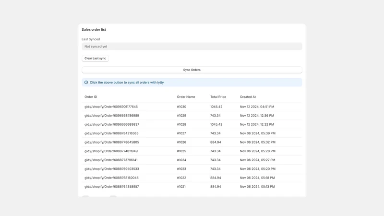Select order ID ending 6088778645805
The width and height of the screenshot is (384, 216).
pyautogui.click(x=112, y=142)
